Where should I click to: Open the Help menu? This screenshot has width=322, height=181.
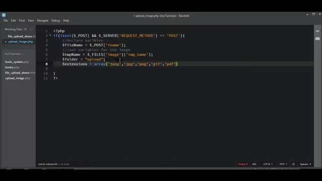[66, 21]
